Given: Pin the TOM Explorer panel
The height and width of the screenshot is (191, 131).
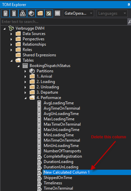Looking at the screenshot, I should point(129,5).
